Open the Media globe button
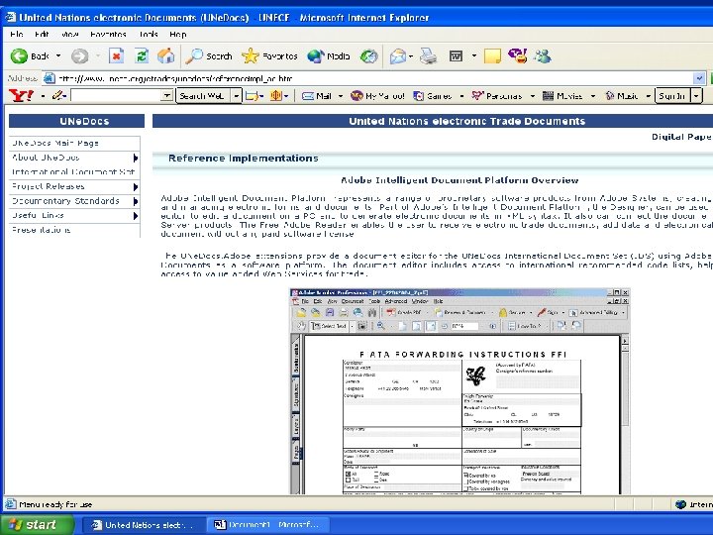 [329, 55]
